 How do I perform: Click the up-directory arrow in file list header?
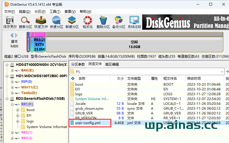73,79
